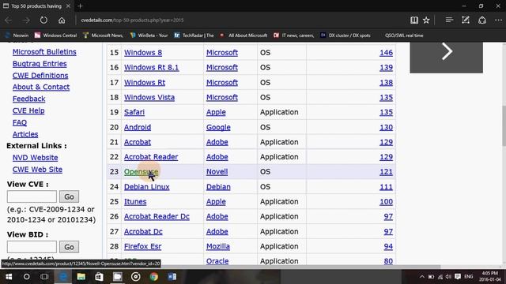Open Google Chrome taskbar icon
The height and width of the screenshot is (284, 506).
point(154,277)
